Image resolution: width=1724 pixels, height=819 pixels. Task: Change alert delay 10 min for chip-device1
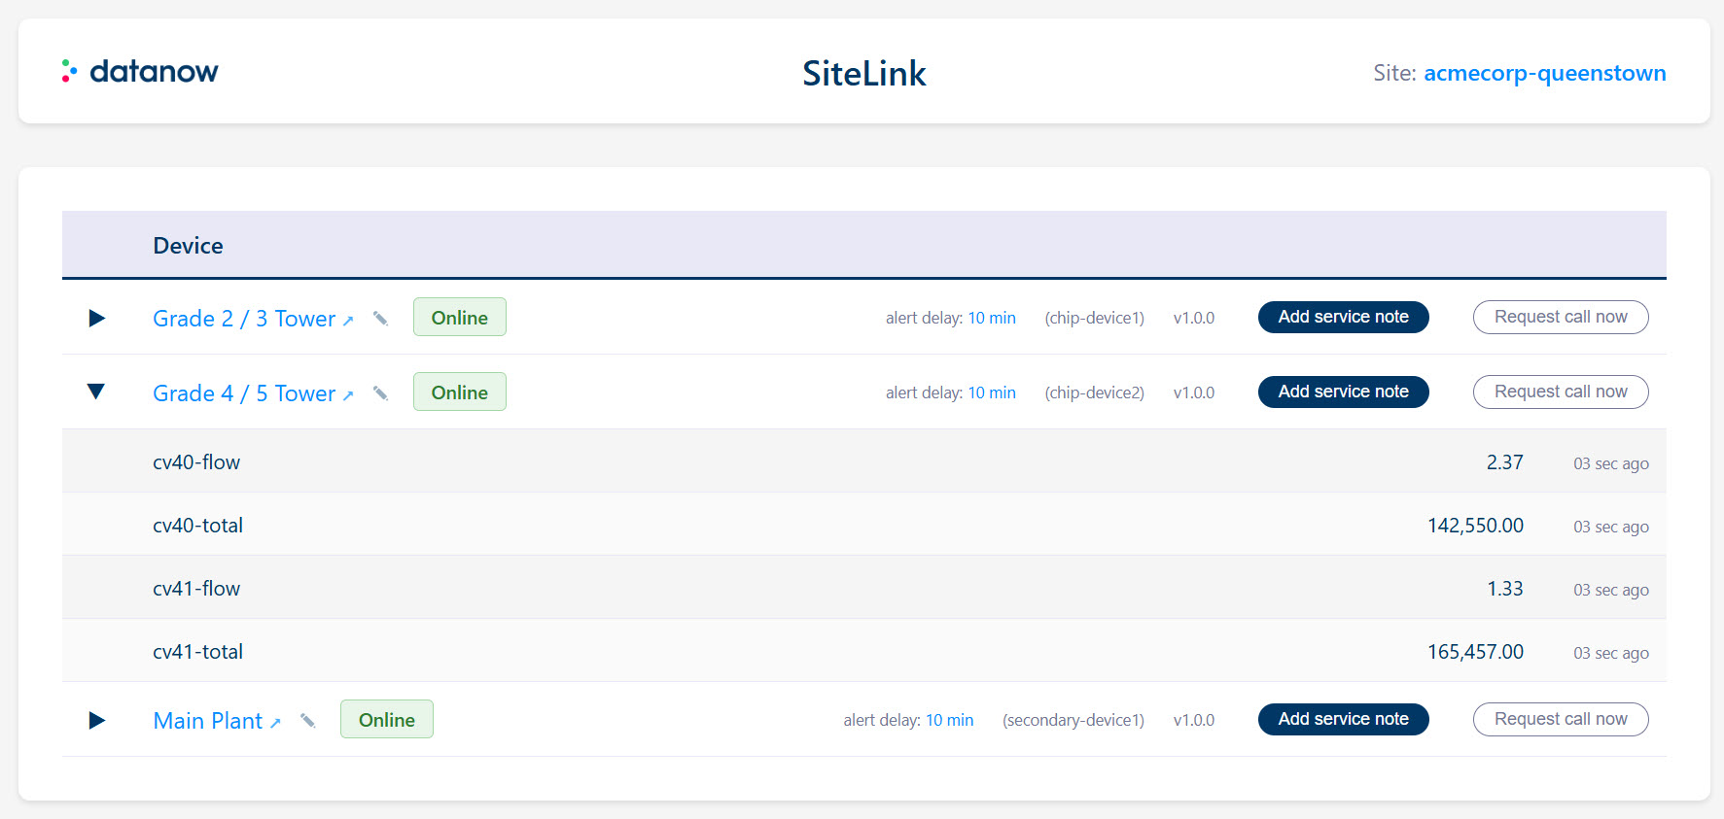pos(992,318)
